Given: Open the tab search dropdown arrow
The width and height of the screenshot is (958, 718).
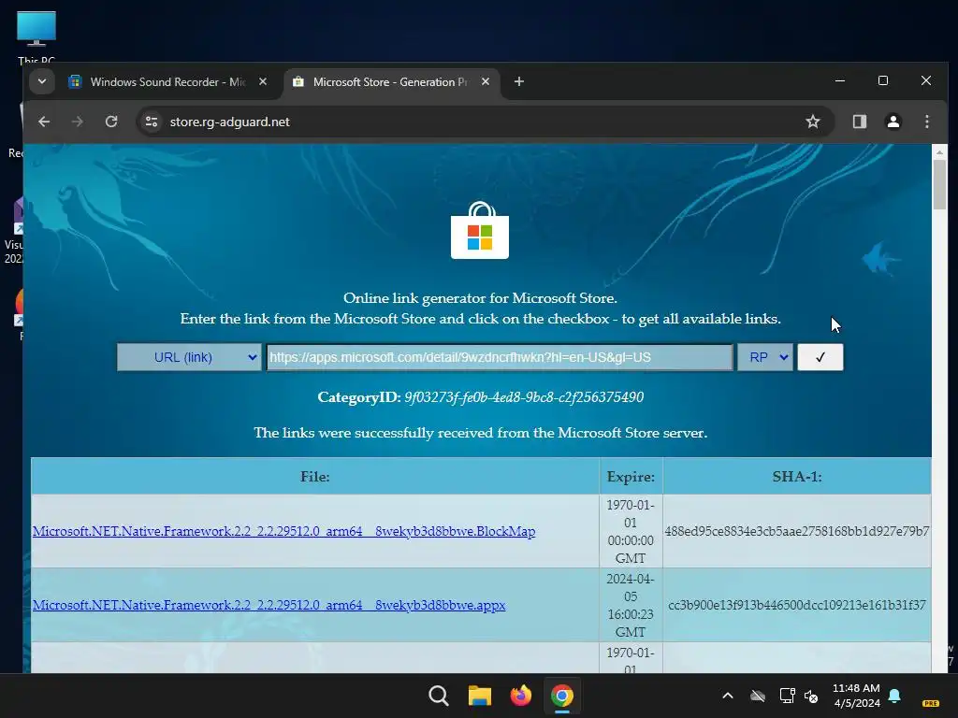Looking at the screenshot, I should [42, 81].
